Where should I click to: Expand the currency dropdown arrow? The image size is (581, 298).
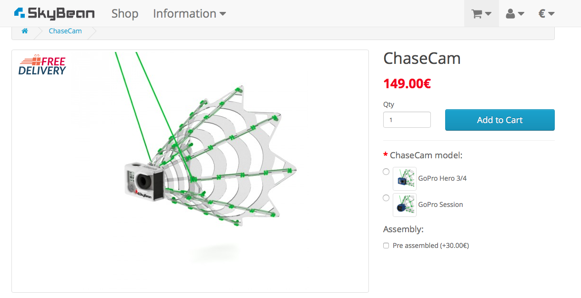coord(551,14)
